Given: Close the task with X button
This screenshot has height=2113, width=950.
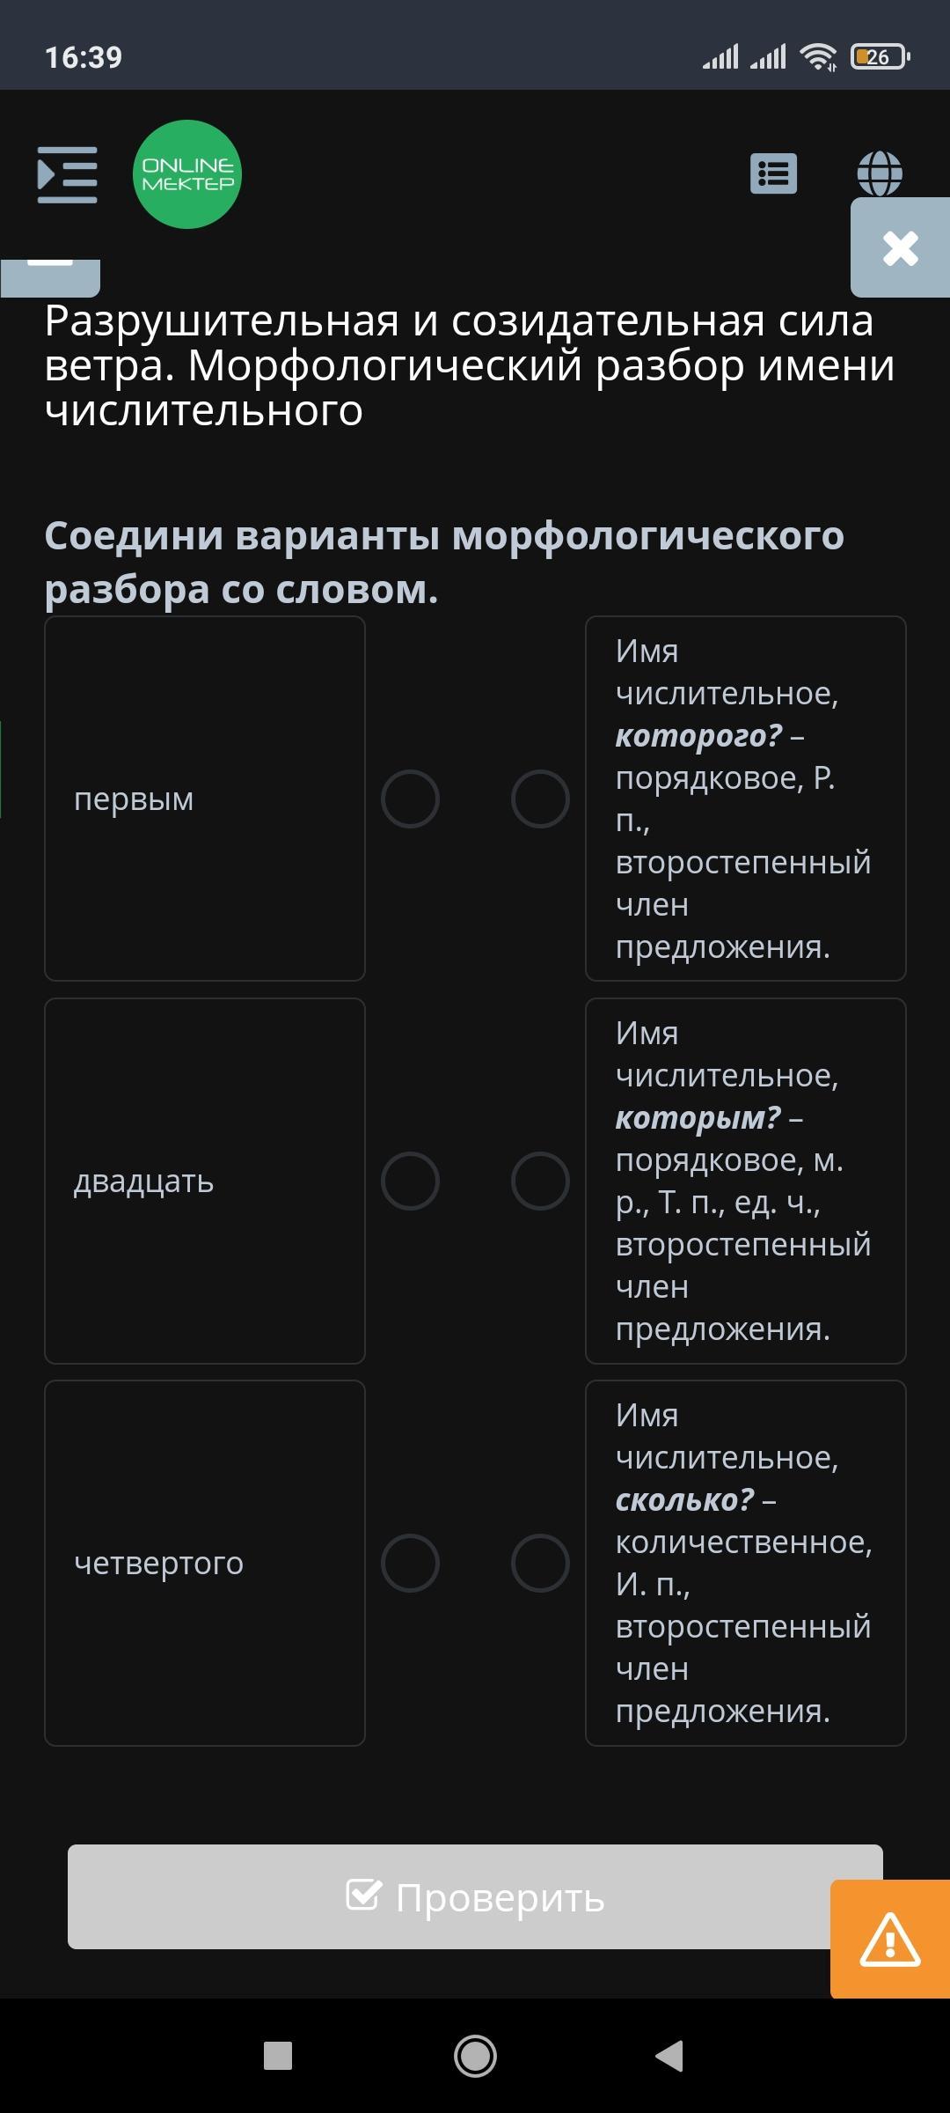Looking at the screenshot, I should point(900,248).
